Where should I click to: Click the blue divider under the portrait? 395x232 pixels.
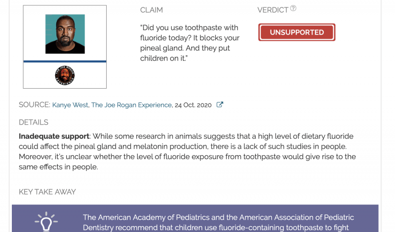tap(65, 62)
